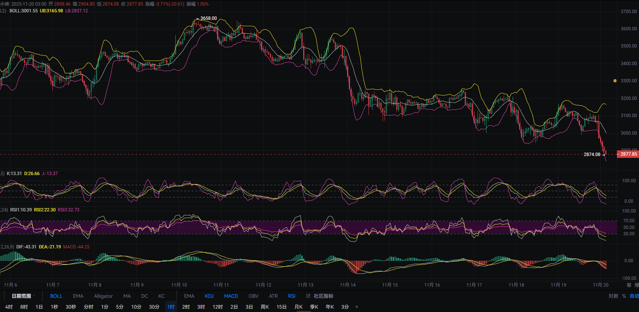Toggle the KDJ sub-indicator
The width and height of the screenshot is (639, 312).
pos(209,296)
